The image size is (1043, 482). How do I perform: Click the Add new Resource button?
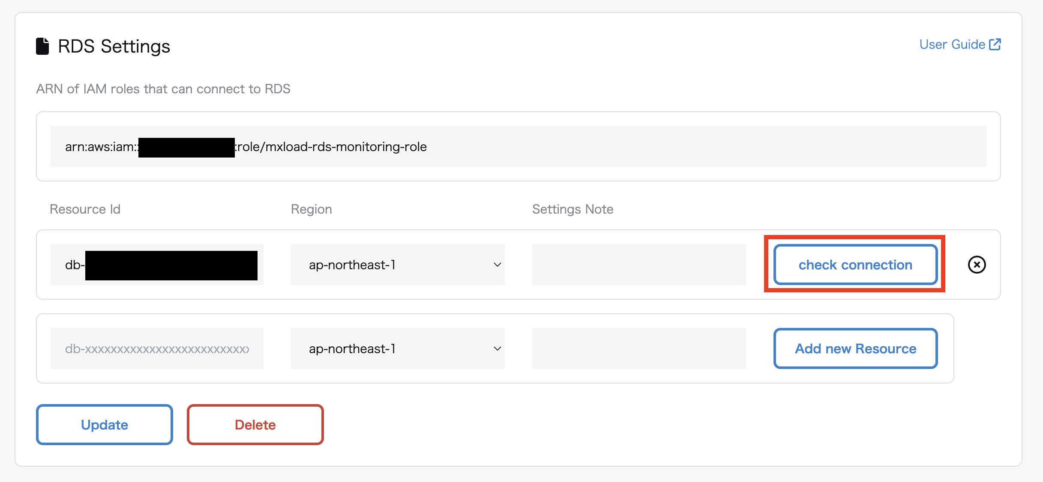(x=855, y=348)
